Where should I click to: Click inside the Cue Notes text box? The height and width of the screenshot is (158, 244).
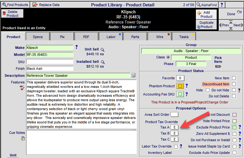click(81, 142)
